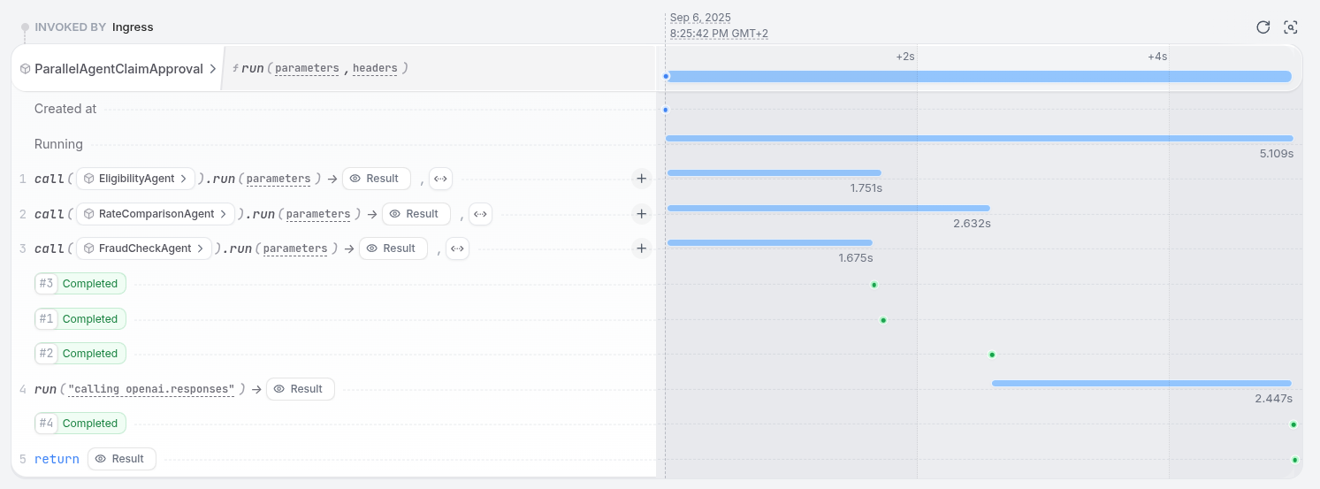1320x489 pixels.
Task: Click the overall invocation timeline bar
Action: [979, 76]
